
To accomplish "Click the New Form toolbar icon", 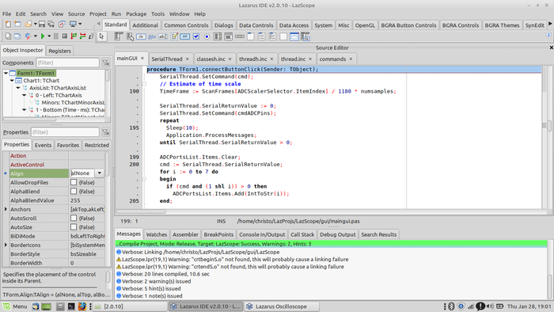I will (x=17, y=24).
